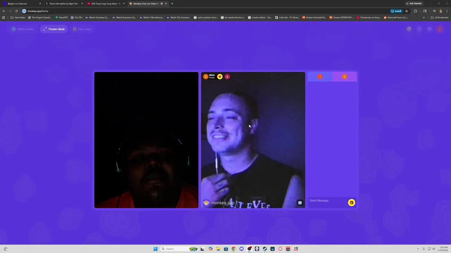The image size is (451, 253).
Task: Select the red 'j' chat tab
Action: pos(320,77)
